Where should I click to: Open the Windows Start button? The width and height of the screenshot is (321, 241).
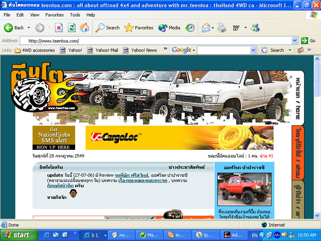coord(17,234)
